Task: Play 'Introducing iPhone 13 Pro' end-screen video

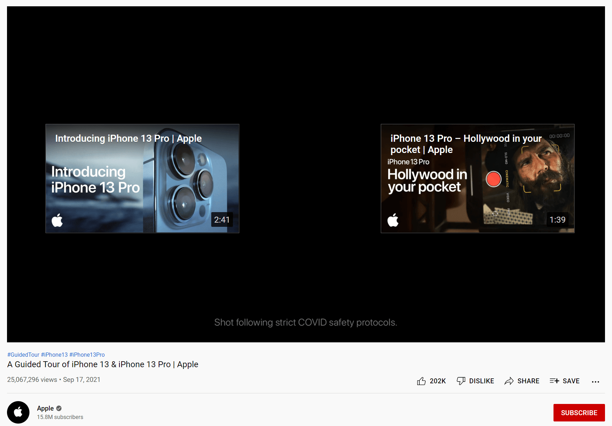Action: (142, 179)
